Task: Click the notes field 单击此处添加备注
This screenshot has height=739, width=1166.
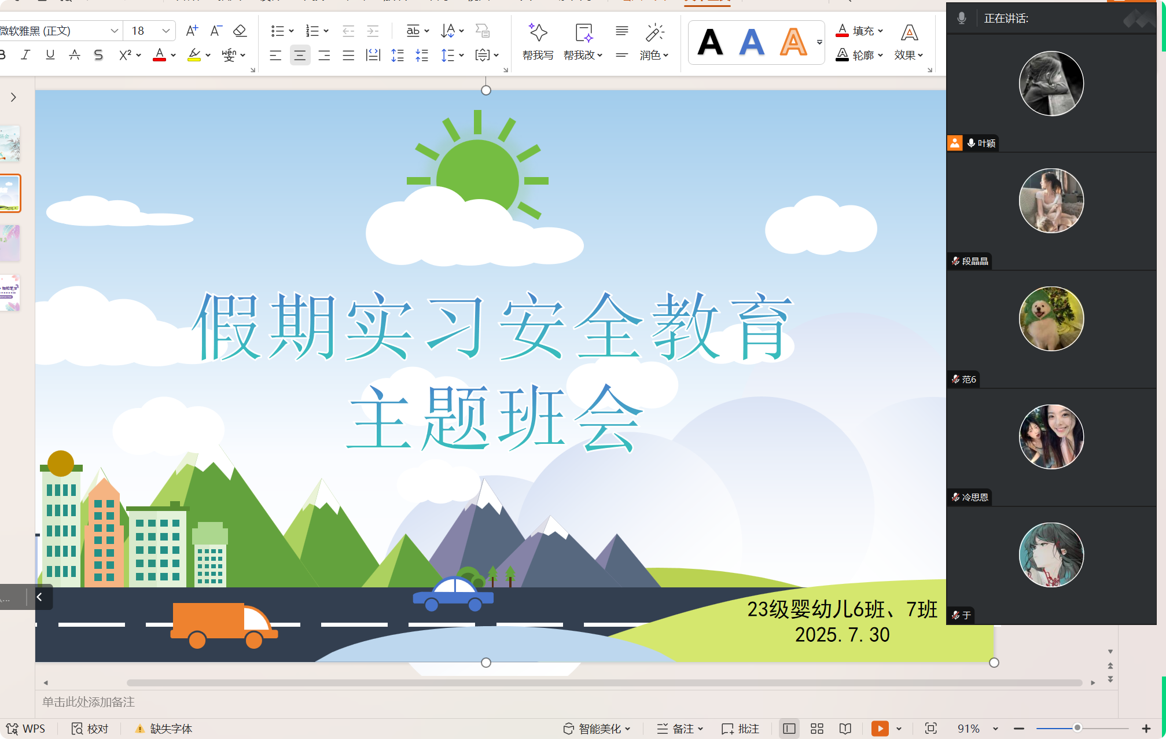Action: point(89,702)
